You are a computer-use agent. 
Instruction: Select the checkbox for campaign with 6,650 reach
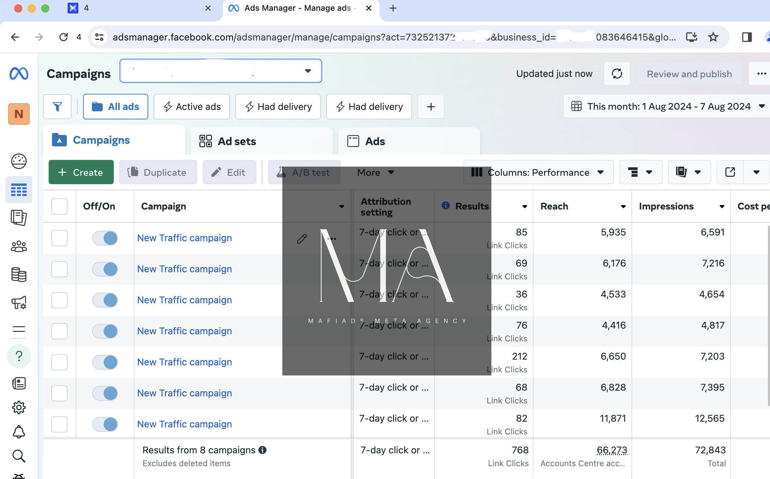click(x=59, y=362)
